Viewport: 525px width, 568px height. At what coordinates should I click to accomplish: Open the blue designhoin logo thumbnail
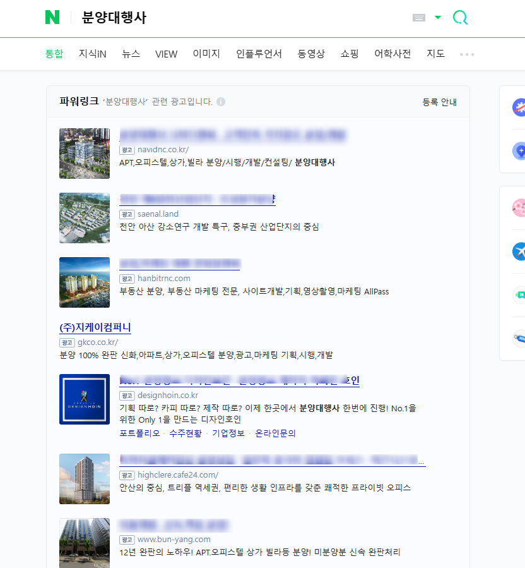[x=85, y=399]
